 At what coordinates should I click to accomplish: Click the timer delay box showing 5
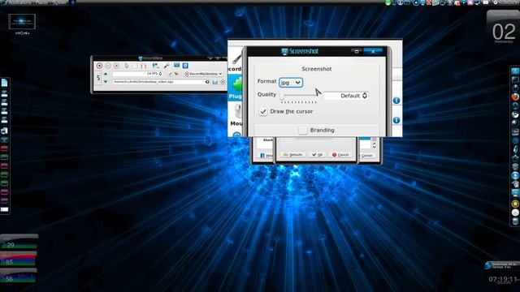coord(98,78)
